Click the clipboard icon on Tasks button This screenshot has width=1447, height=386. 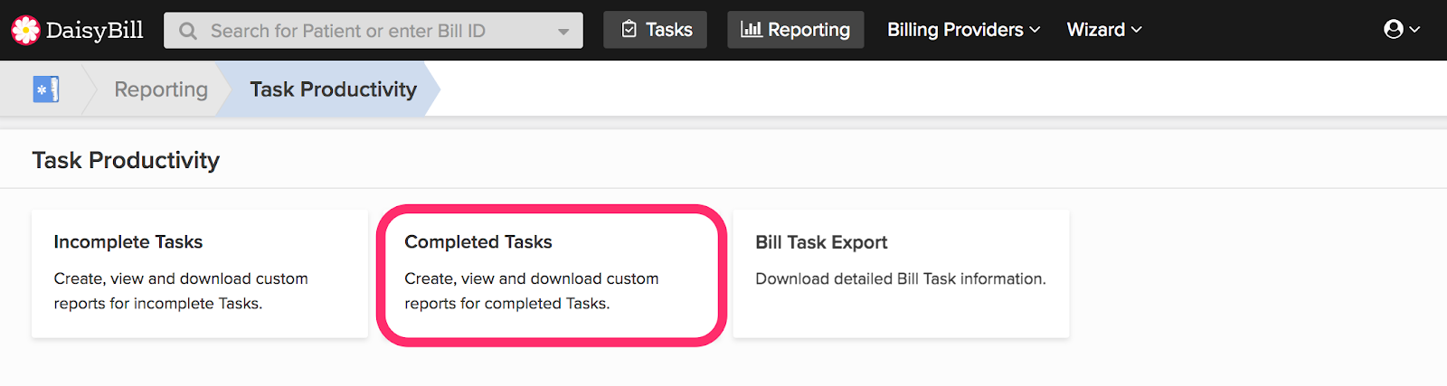pyautogui.click(x=629, y=30)
